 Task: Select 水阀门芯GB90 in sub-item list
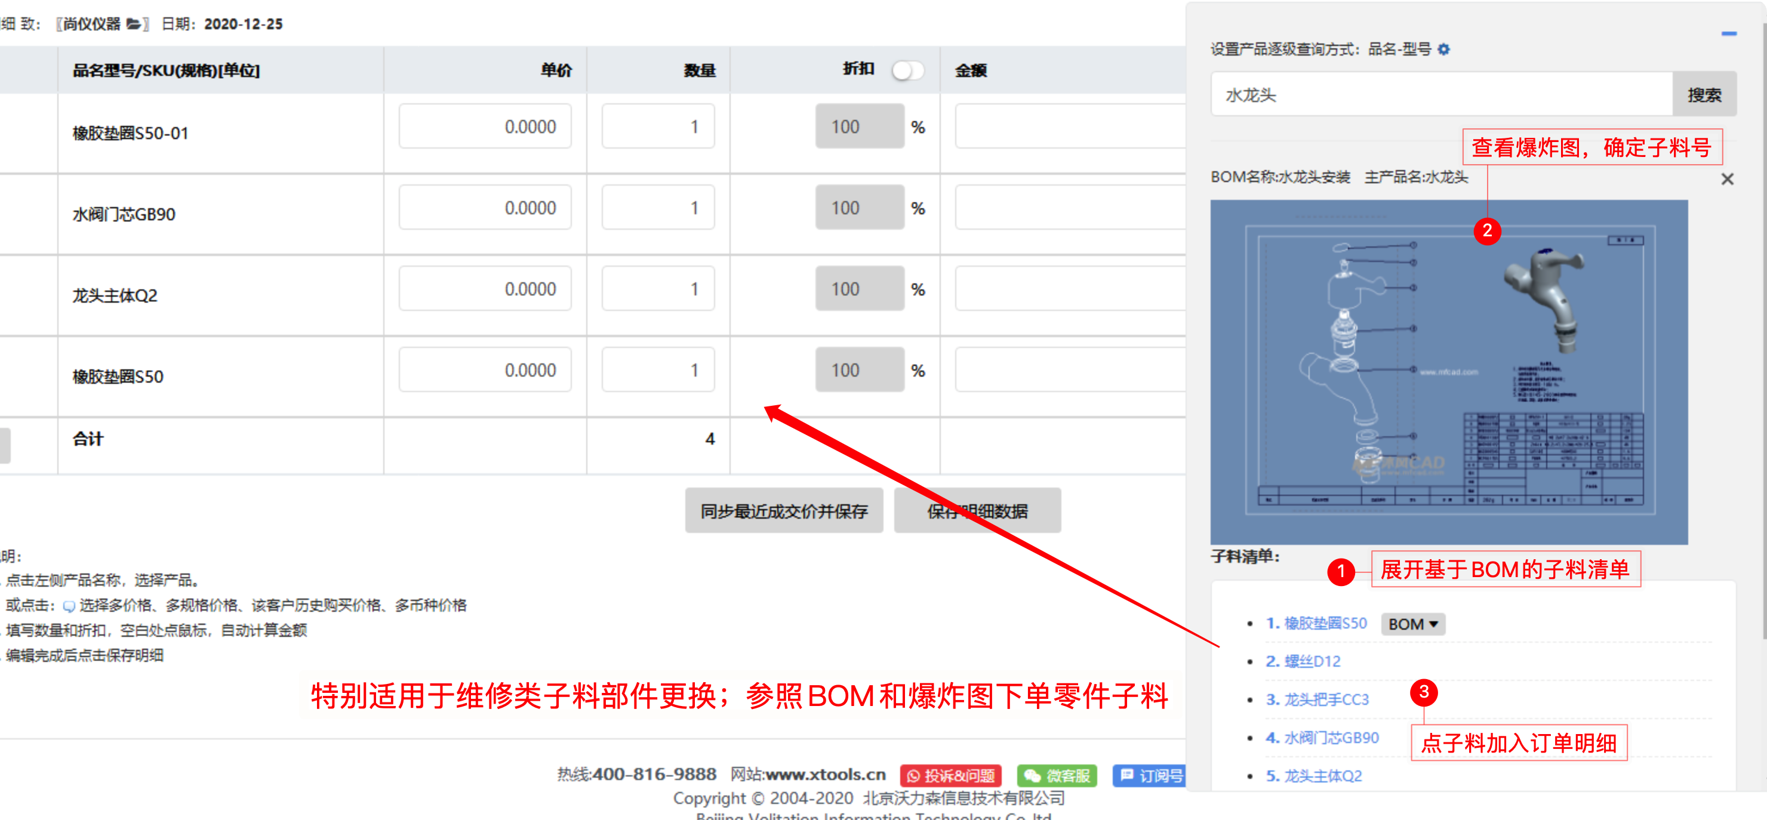click(x=1331, y=738)
